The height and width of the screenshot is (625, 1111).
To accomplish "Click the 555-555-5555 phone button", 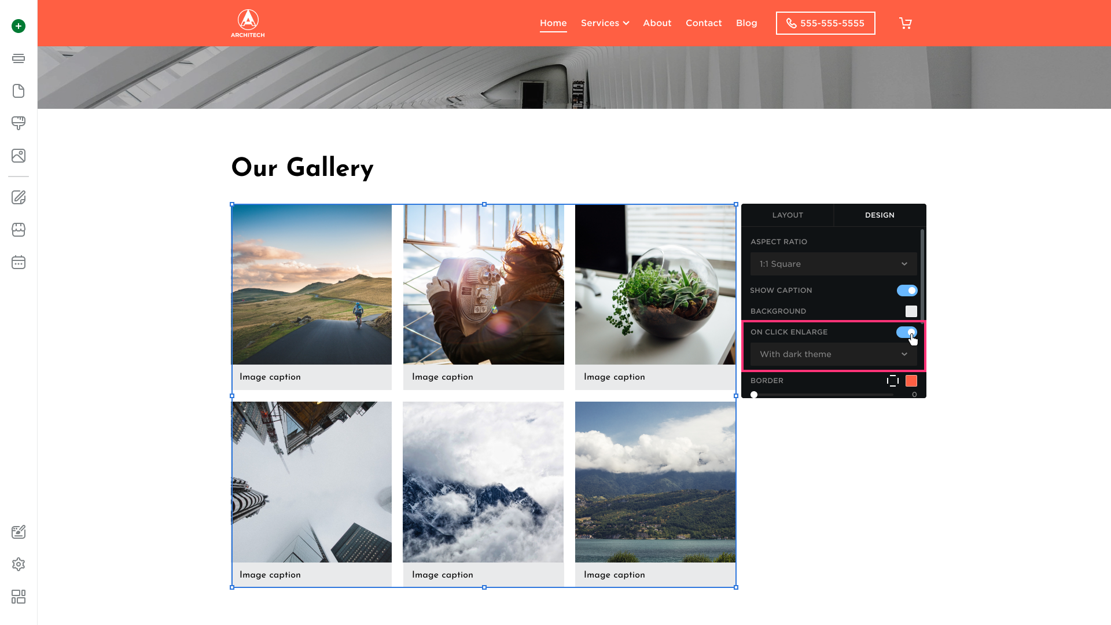I will (x=825, y=23).
